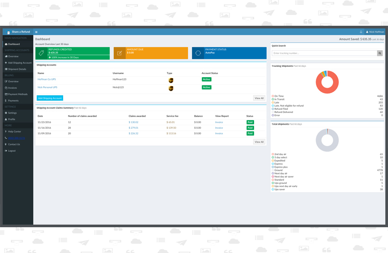The image size is (388, 253).
Task: Click View All under Shipping Accounts
Action: (x=259, y=98)
